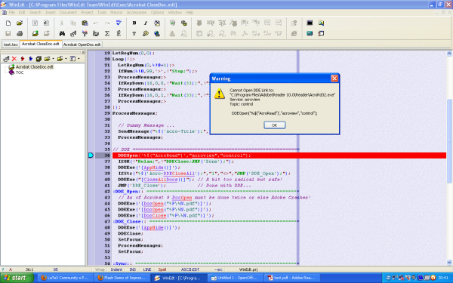Click the scroll-down arrow of editor scrollbar
Image resolution: width=453 pixels, height=283 pixels.
click(449, 262)
